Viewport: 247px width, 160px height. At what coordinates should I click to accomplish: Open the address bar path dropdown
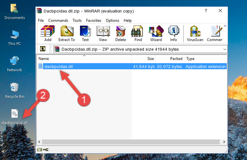point(225,49)
